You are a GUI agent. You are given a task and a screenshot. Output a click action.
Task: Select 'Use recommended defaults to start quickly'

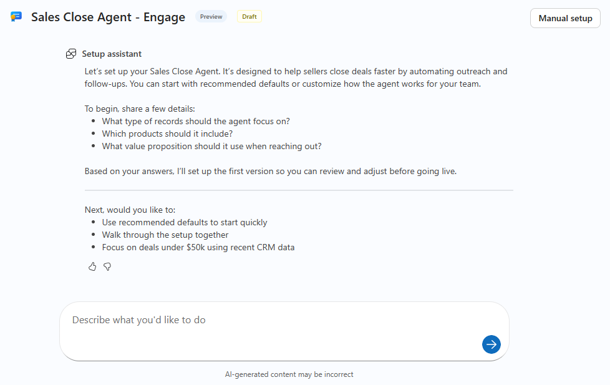[185, 222]
